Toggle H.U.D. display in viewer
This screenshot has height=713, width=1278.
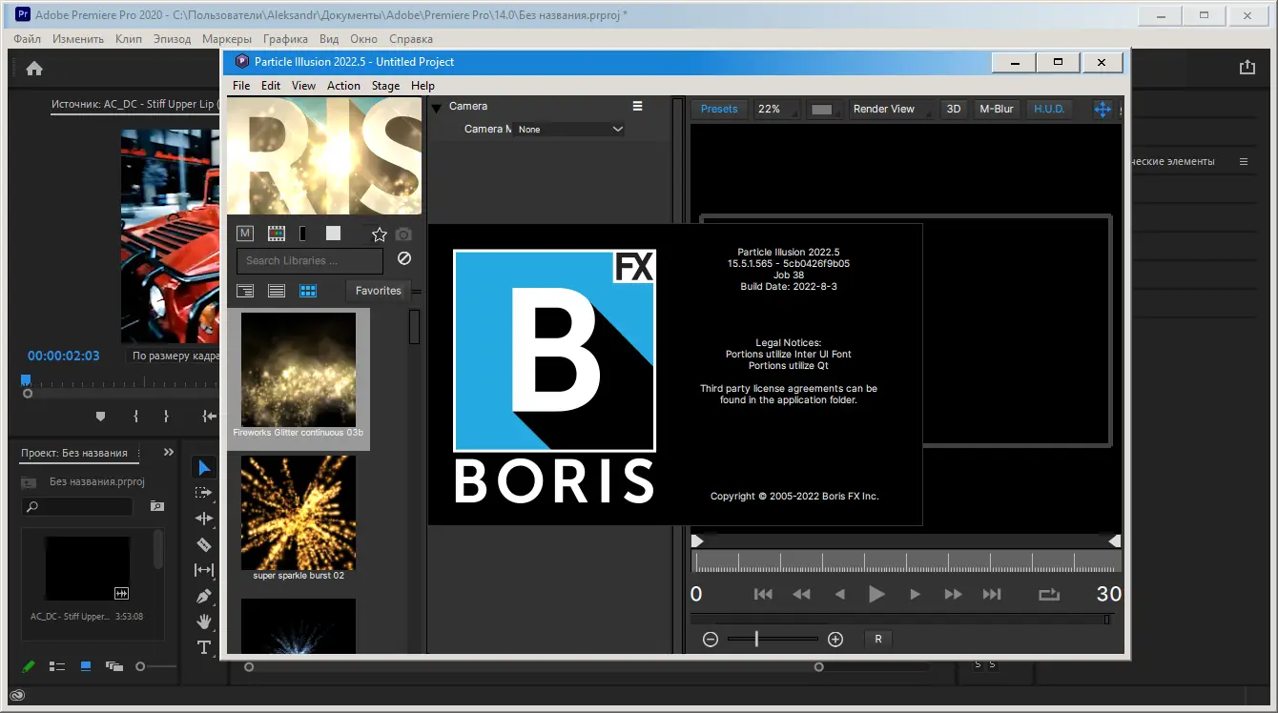pos(1049,109)
